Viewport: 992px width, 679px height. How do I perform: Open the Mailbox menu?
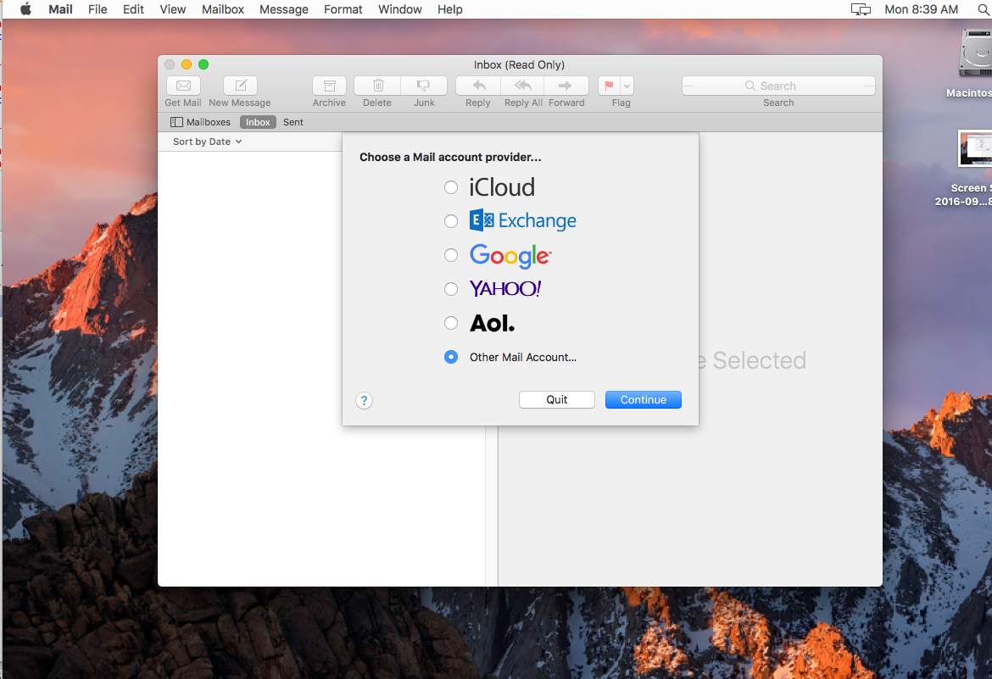pyautogui.click(x=223, y=9)
